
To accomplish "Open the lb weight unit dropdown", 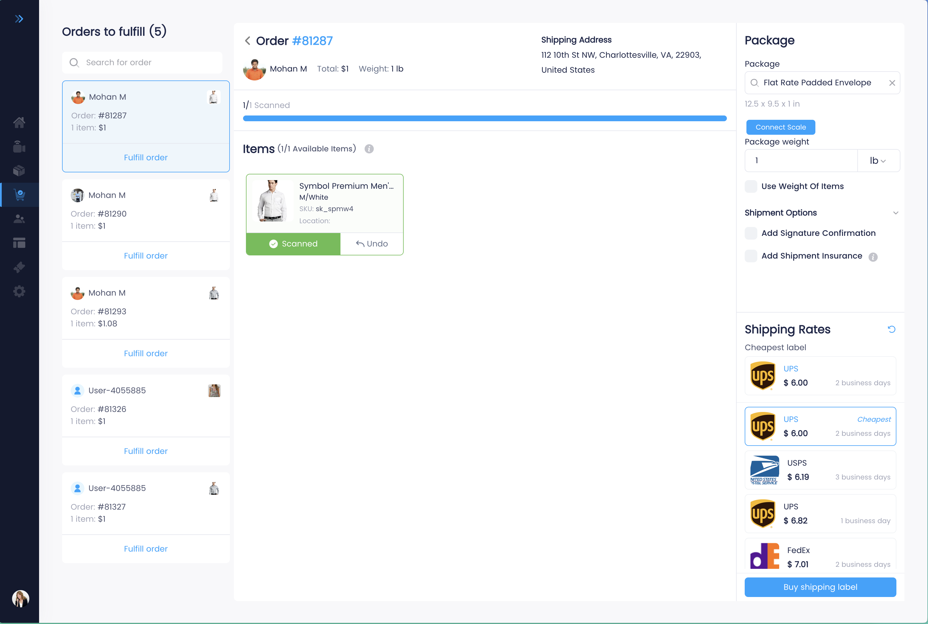I will 879,160.
